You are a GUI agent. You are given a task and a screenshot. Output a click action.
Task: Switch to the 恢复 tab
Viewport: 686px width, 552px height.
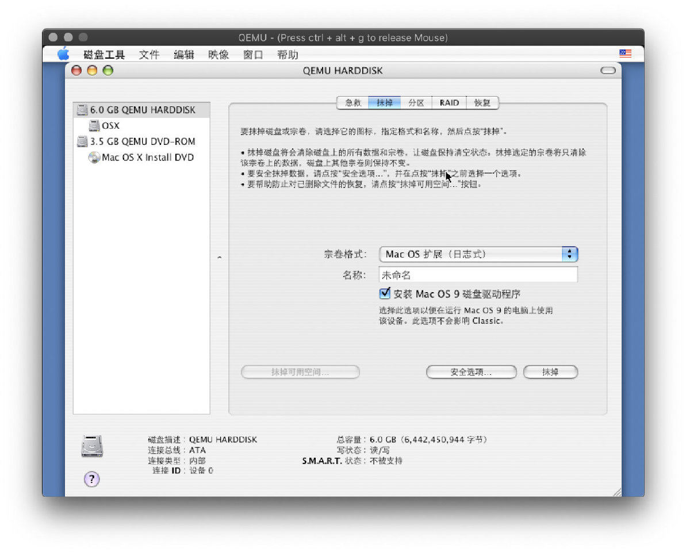(x=482, y=103)
